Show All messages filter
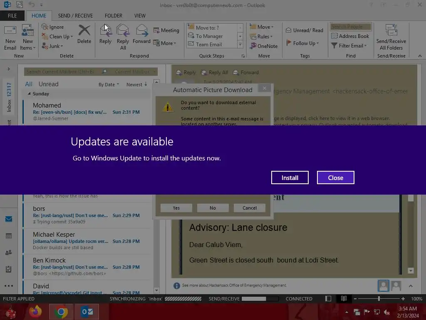Viewport: 426px width, 320px height. pos(29,84)
